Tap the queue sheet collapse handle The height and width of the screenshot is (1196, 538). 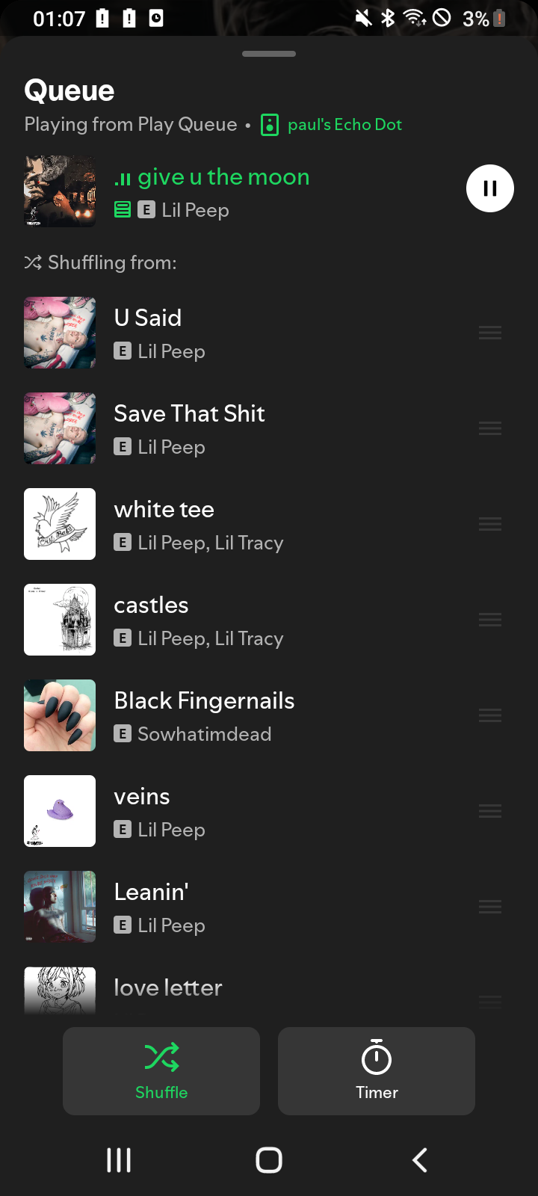click(269, 54)
